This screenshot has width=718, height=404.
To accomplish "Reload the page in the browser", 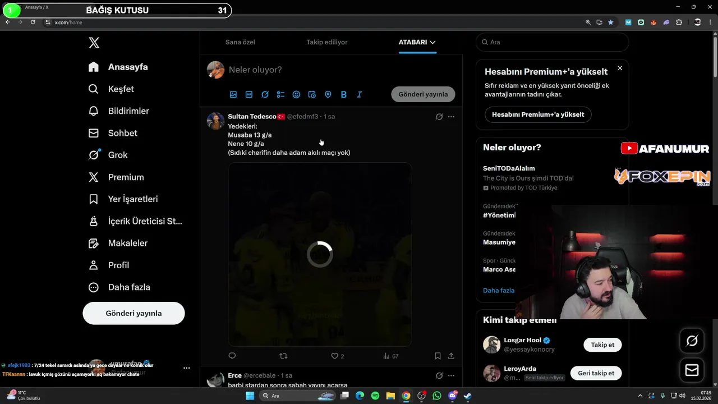I will (33, 22).
